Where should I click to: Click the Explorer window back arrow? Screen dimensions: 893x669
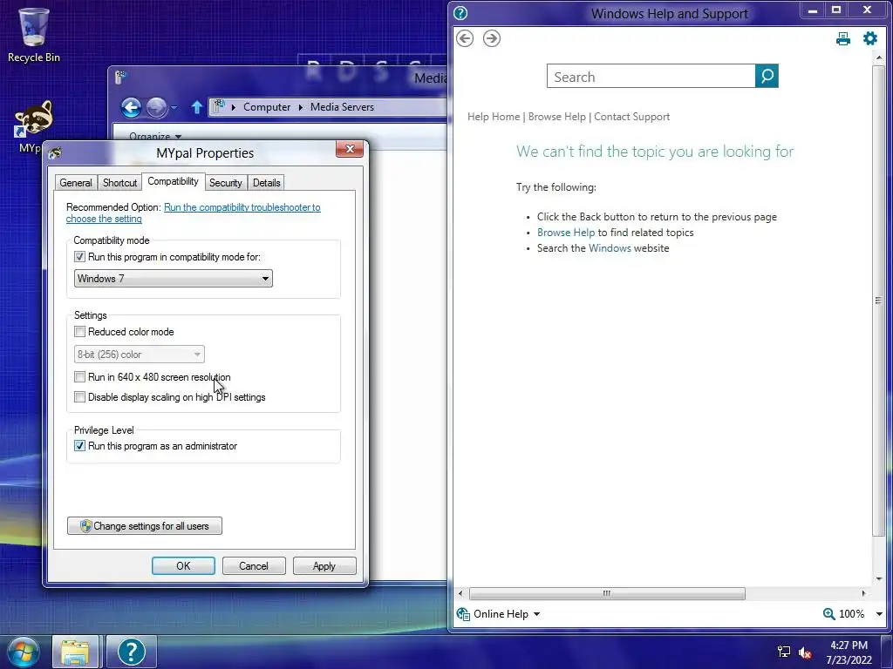[x=131, y=107]
